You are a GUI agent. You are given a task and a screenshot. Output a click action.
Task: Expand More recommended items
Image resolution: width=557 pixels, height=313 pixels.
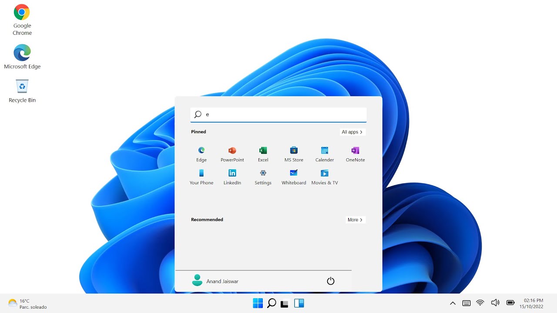(356, 220)
